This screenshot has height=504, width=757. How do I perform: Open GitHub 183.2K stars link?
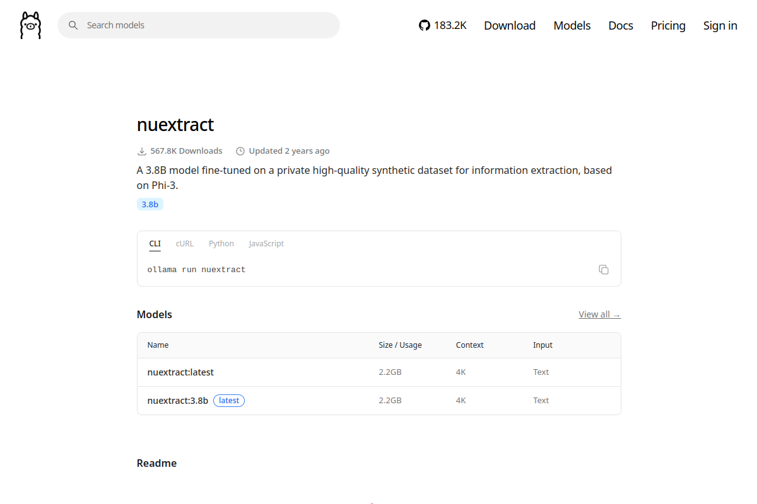tap(443, 25)
